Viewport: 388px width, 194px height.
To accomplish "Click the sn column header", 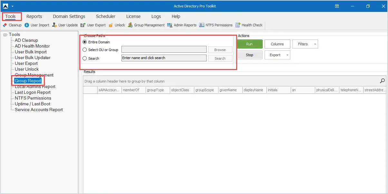I will pos(303,90).
